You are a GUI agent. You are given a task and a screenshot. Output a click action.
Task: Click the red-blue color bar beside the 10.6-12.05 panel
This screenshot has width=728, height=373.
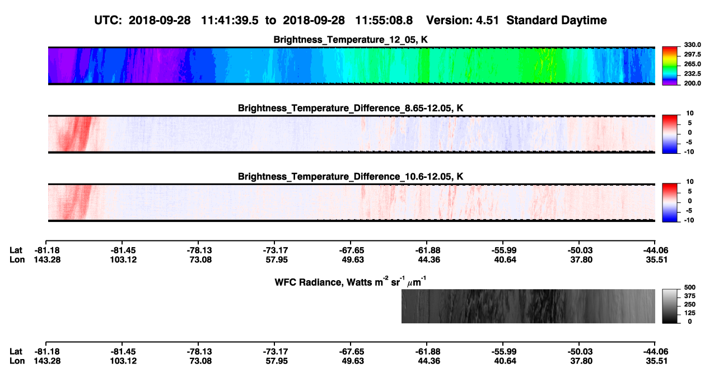click(x=671, y=202)
